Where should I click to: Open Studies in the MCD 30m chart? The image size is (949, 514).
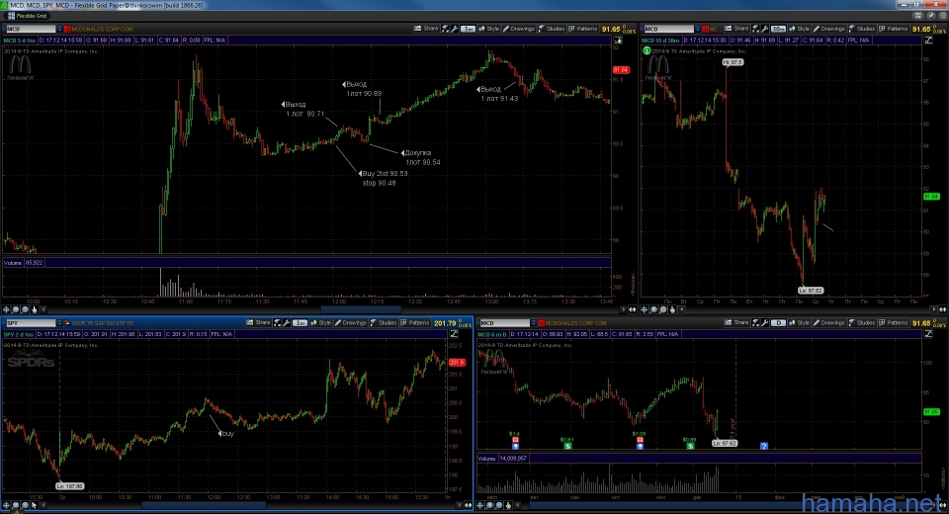coord(861,29)
